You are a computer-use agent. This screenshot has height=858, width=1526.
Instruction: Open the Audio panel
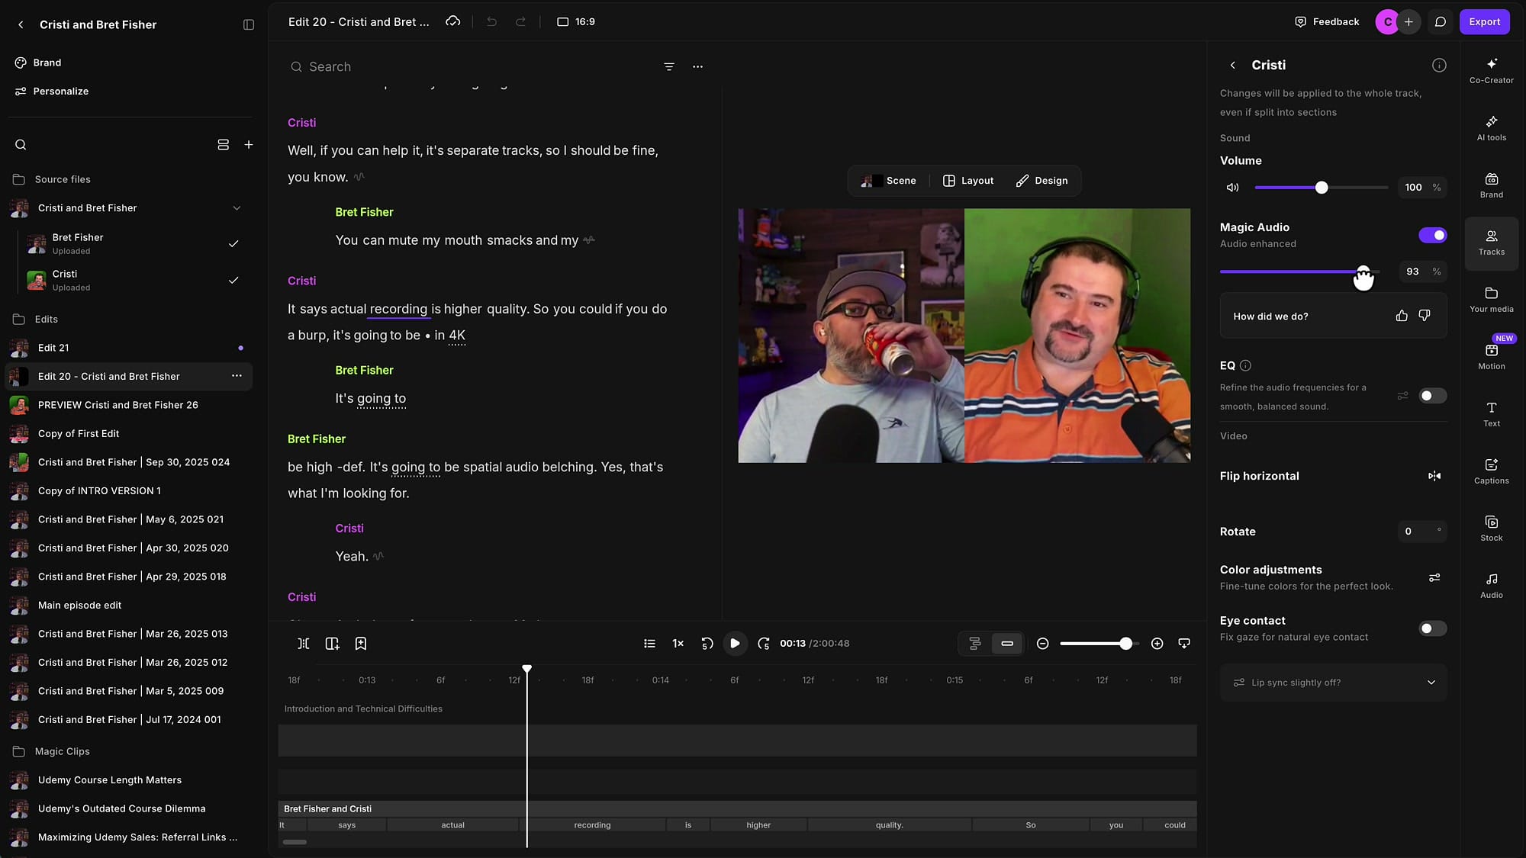pos(1491,586)
